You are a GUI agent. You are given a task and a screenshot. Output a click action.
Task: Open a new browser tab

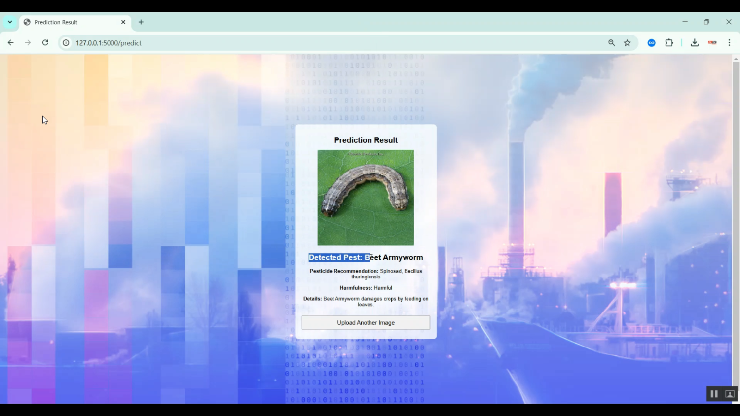coord(141,22)
